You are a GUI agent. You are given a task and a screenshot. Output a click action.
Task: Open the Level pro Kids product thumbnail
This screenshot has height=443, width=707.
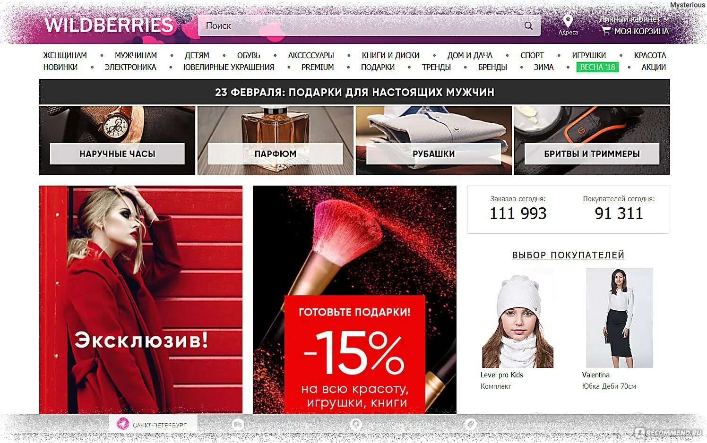517,318
